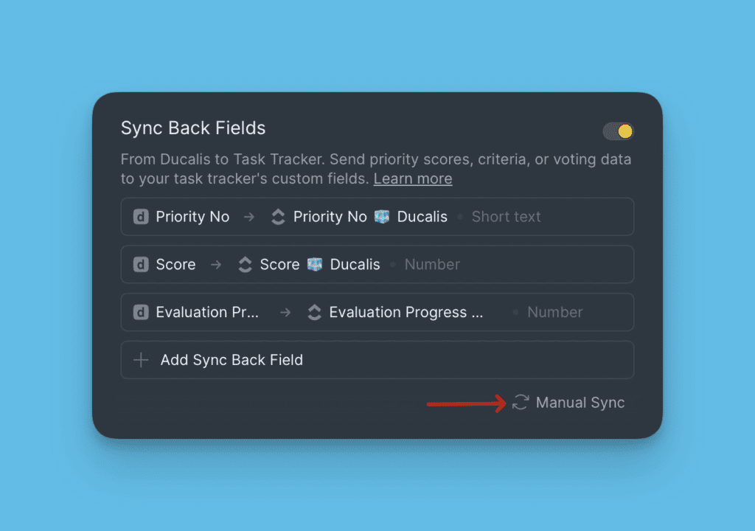The image size is (755, 531).
Task: Click the Manual Sync refresh icon
Action: click(x=521, y=403)
